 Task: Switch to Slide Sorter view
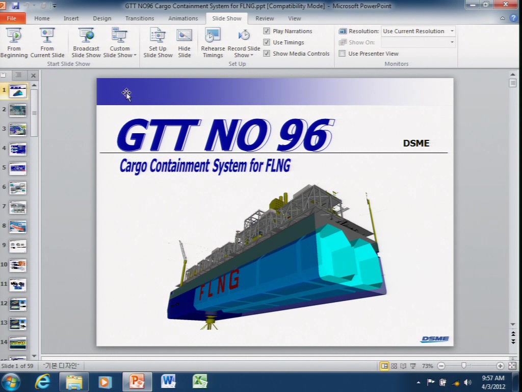click(x=394, y=366)
